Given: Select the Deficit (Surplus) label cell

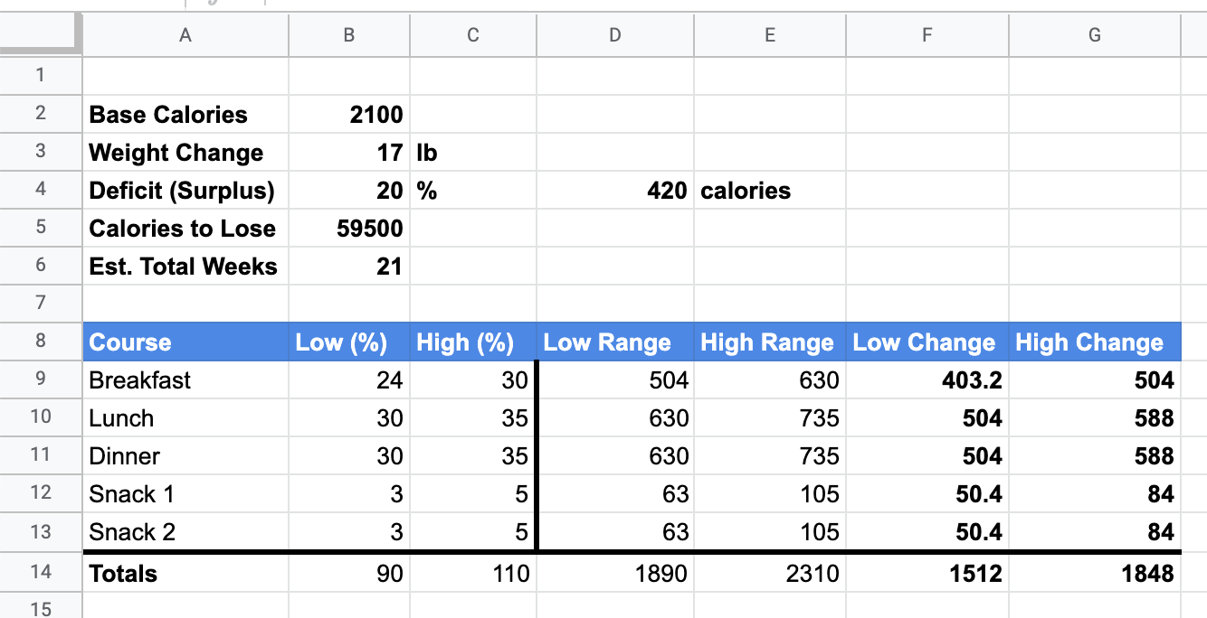Looking at the screenshot, I should tap(185, 191).
